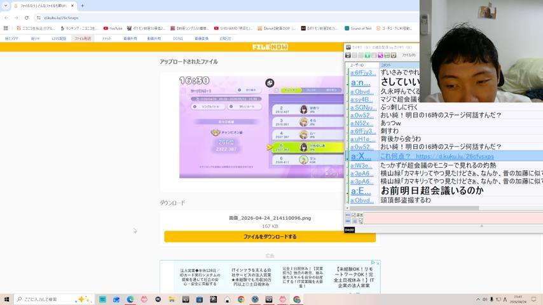Select the 画像変換 site tab

click(x=202, y=38)
